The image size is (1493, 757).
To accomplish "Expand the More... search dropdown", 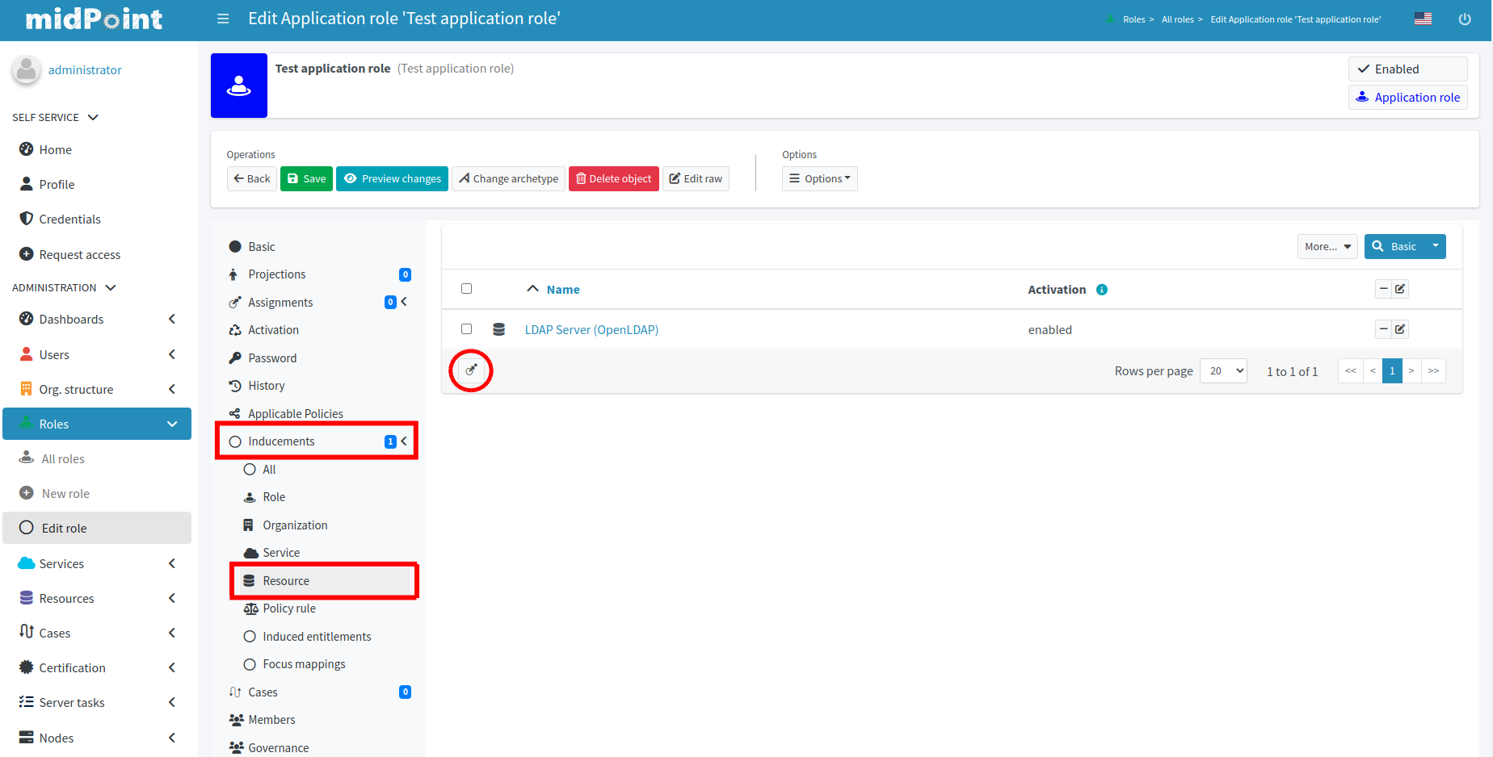I will pyautogui.click(x=1327, y=247).
